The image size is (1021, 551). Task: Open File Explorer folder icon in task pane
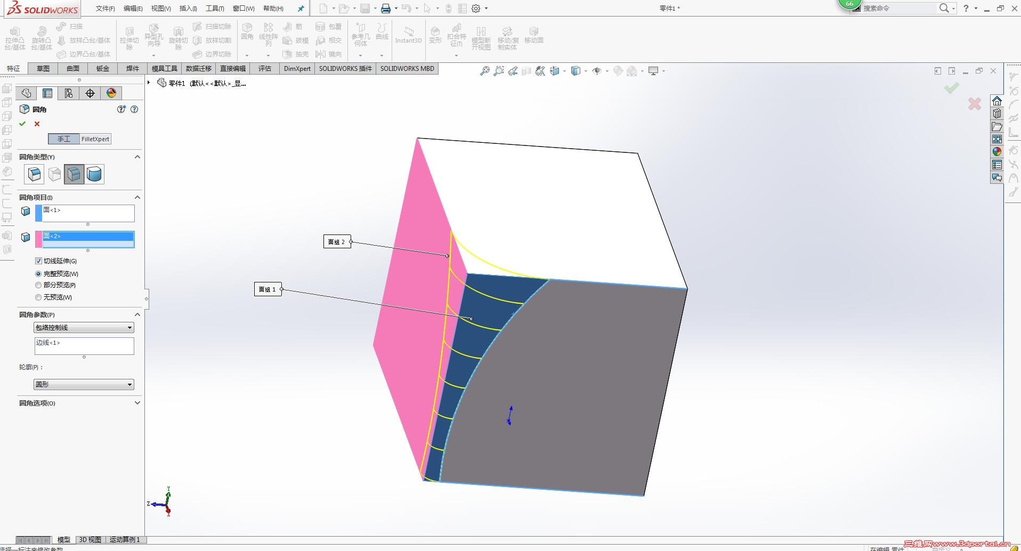tap(997, 126)
